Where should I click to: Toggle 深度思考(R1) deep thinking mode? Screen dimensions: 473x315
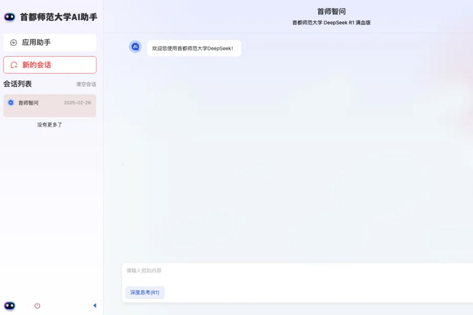pos(145,293)
